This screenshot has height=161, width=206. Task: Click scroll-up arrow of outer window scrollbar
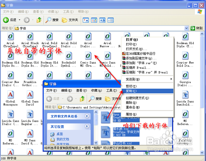pos(202,34)
